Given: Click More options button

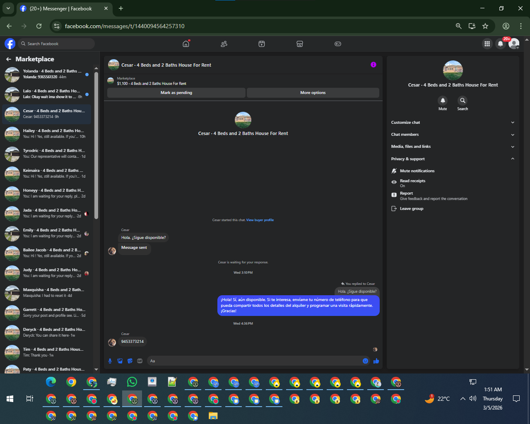Looking at the screenshot, I should click(313, 93).
